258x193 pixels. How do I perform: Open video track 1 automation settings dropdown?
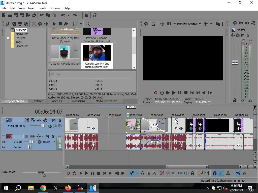click(x=49, y=120)
